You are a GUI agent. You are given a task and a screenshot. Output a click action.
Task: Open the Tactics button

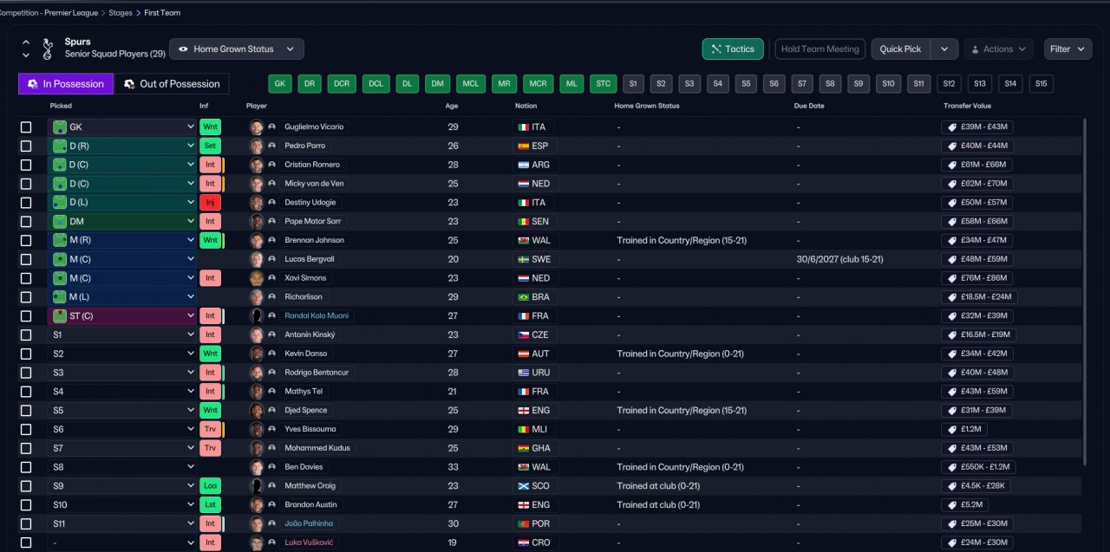(x=733, y=49)
